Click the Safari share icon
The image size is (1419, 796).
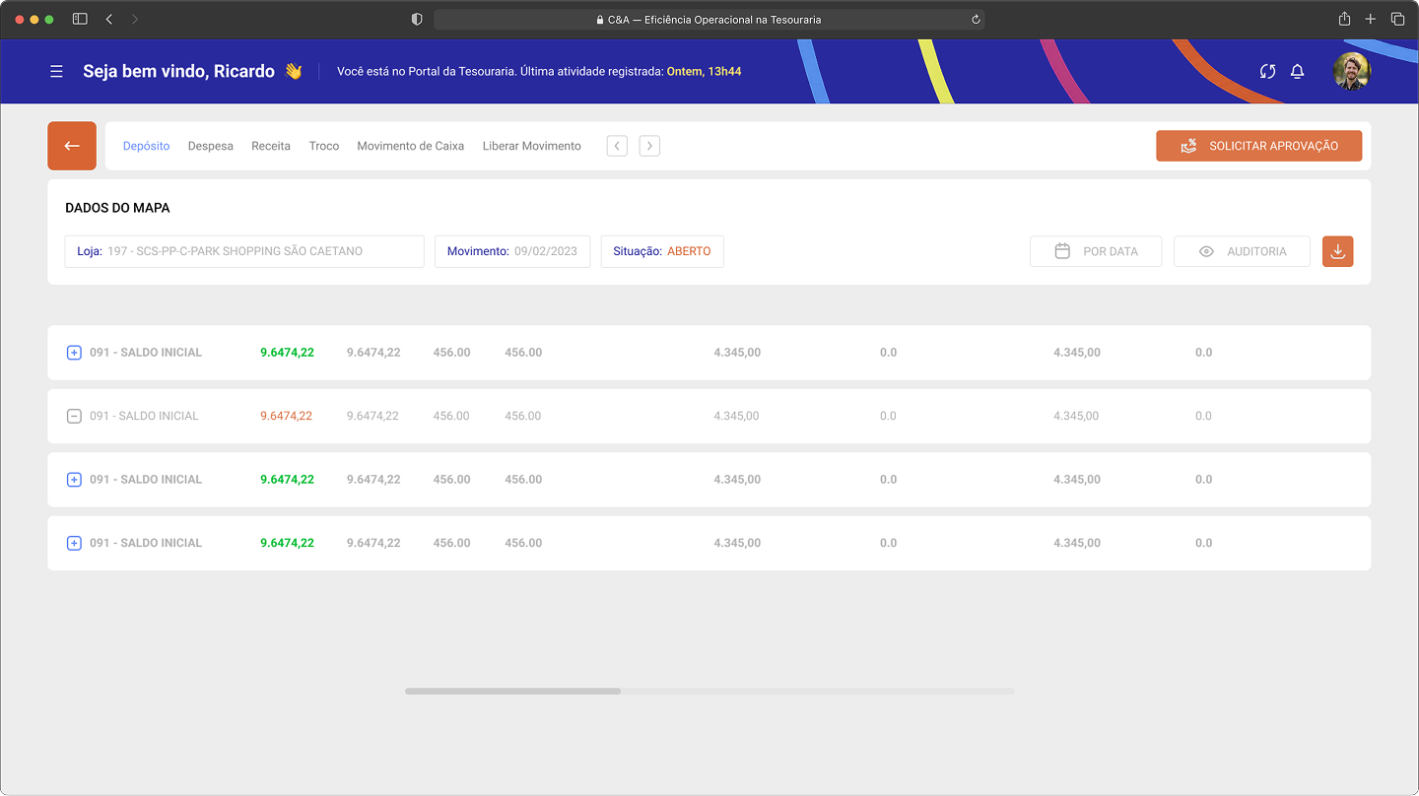click(x=1344, y=19)
